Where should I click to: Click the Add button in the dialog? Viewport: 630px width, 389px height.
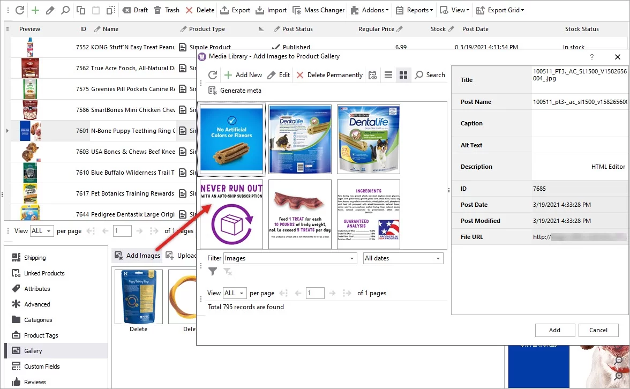point(554,330)
